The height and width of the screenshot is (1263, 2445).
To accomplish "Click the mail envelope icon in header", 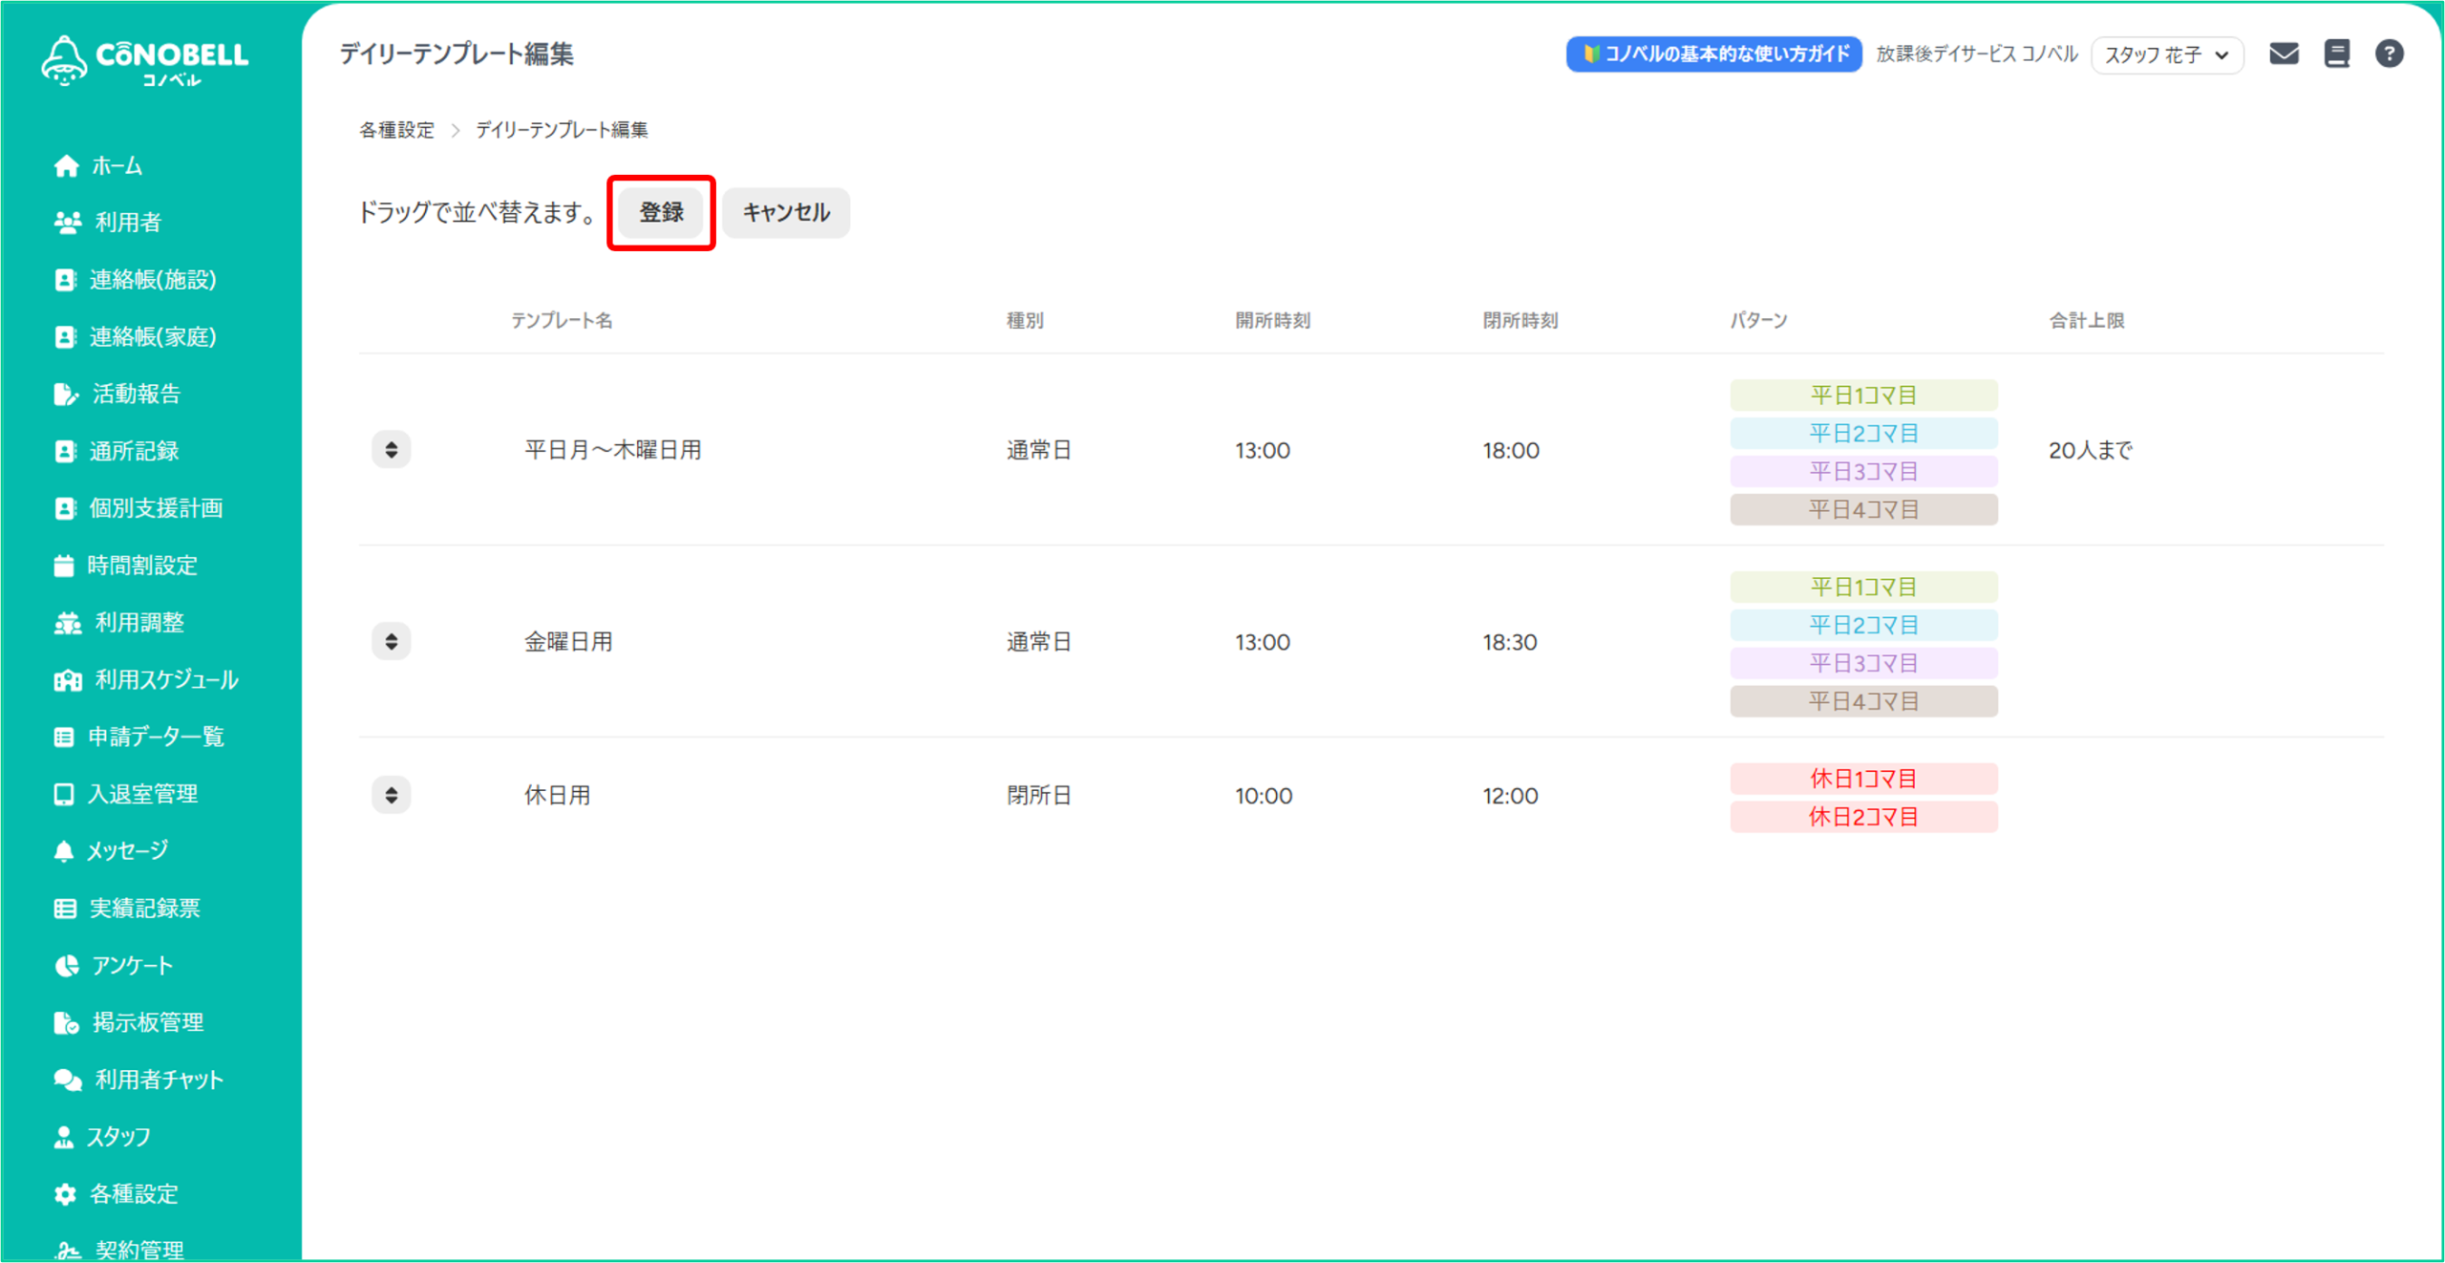I will pos(2284,54).
